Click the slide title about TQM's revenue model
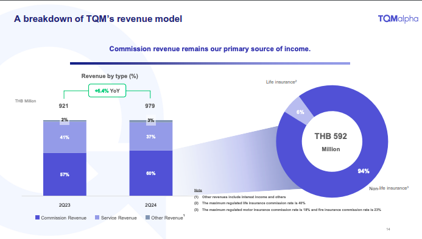This screenshot has width=422, height=239. coord(98,19)
